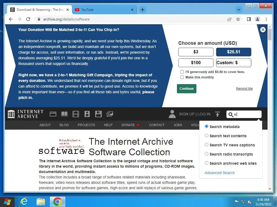The height and width of the screenshot is (207, 277).
Task: Open the PROJECTS menu item
Action: [x=86, y=125]
